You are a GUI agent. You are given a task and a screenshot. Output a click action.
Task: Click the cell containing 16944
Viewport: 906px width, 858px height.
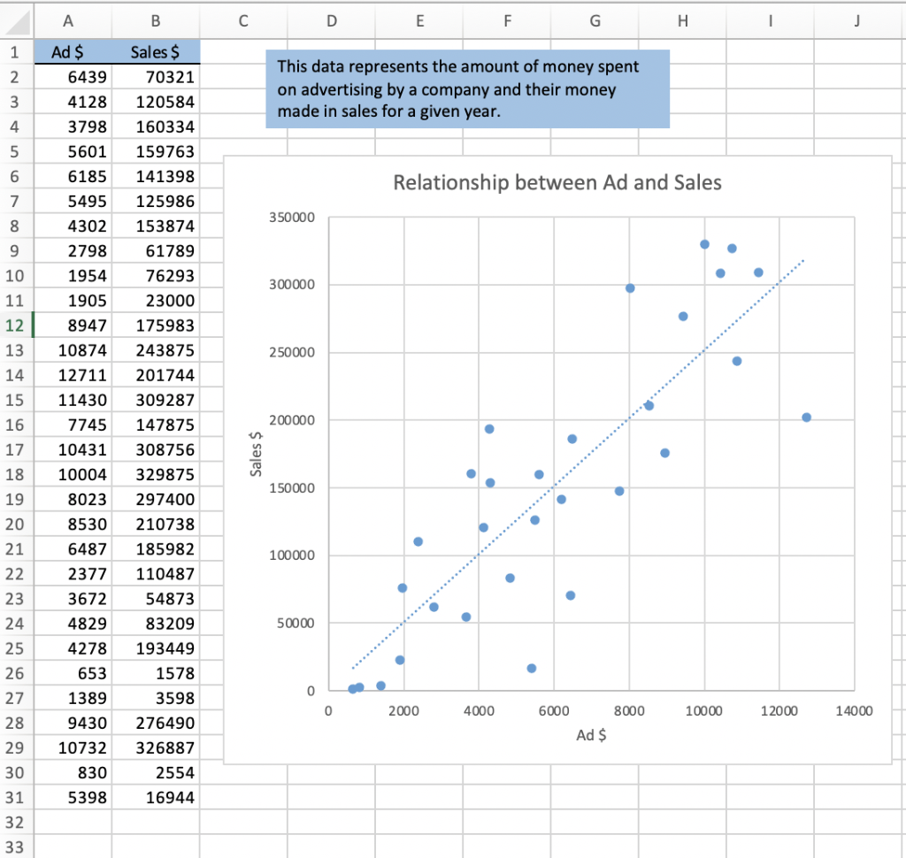pyautogui.click(x=156, y=798)
